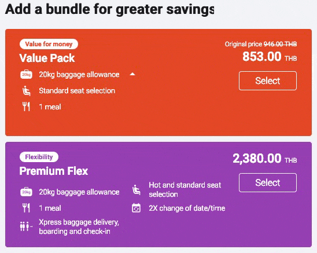Click '2X change of date/time' text

[187, 208]
